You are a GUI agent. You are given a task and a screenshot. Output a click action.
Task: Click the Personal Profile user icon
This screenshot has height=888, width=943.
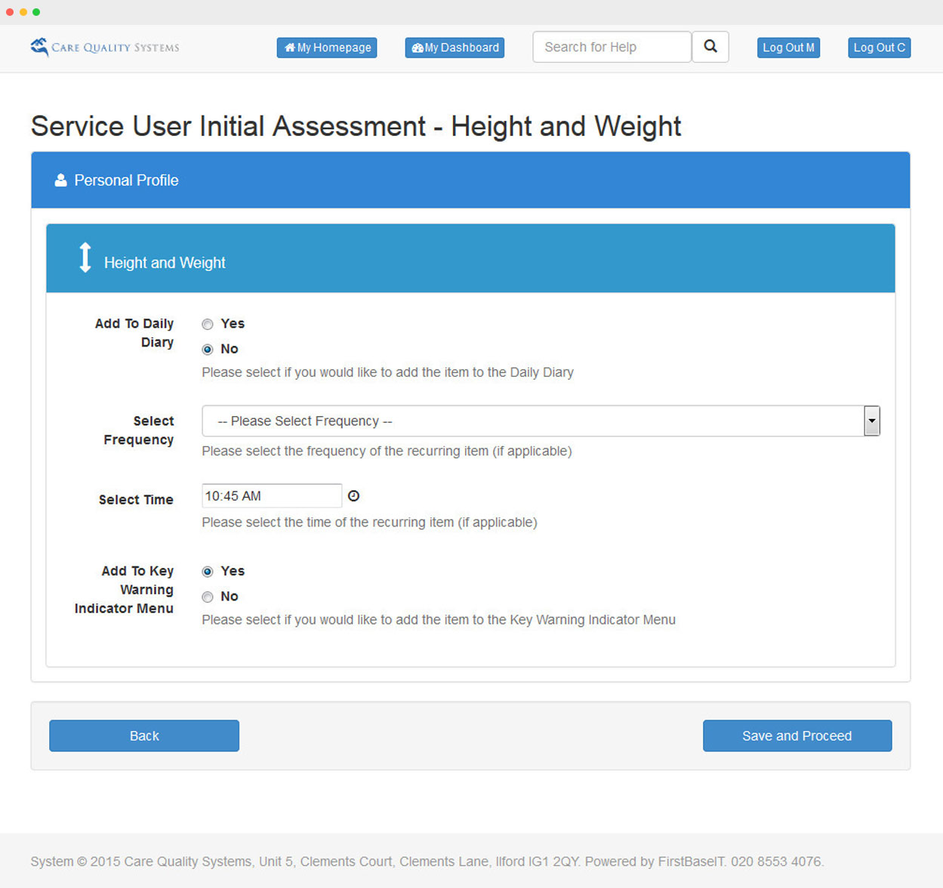[x=60, y=180]
